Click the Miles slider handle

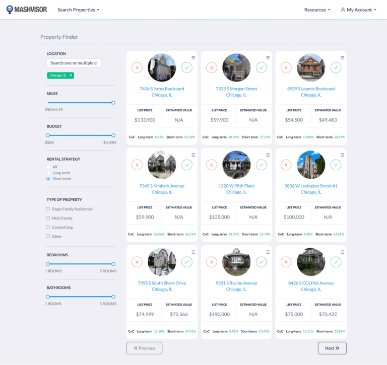click(113, 103)
